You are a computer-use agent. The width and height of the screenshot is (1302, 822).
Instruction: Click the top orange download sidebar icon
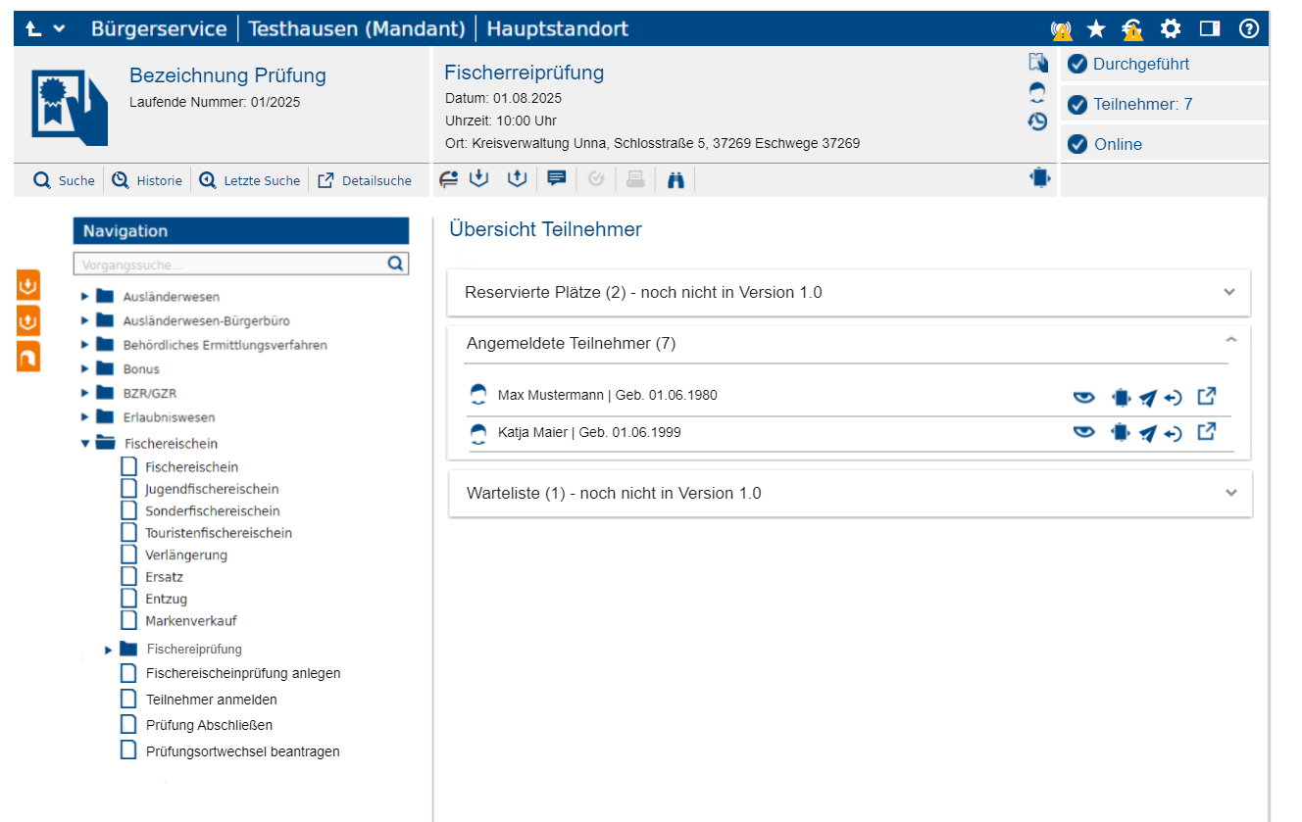coord(28,286)
